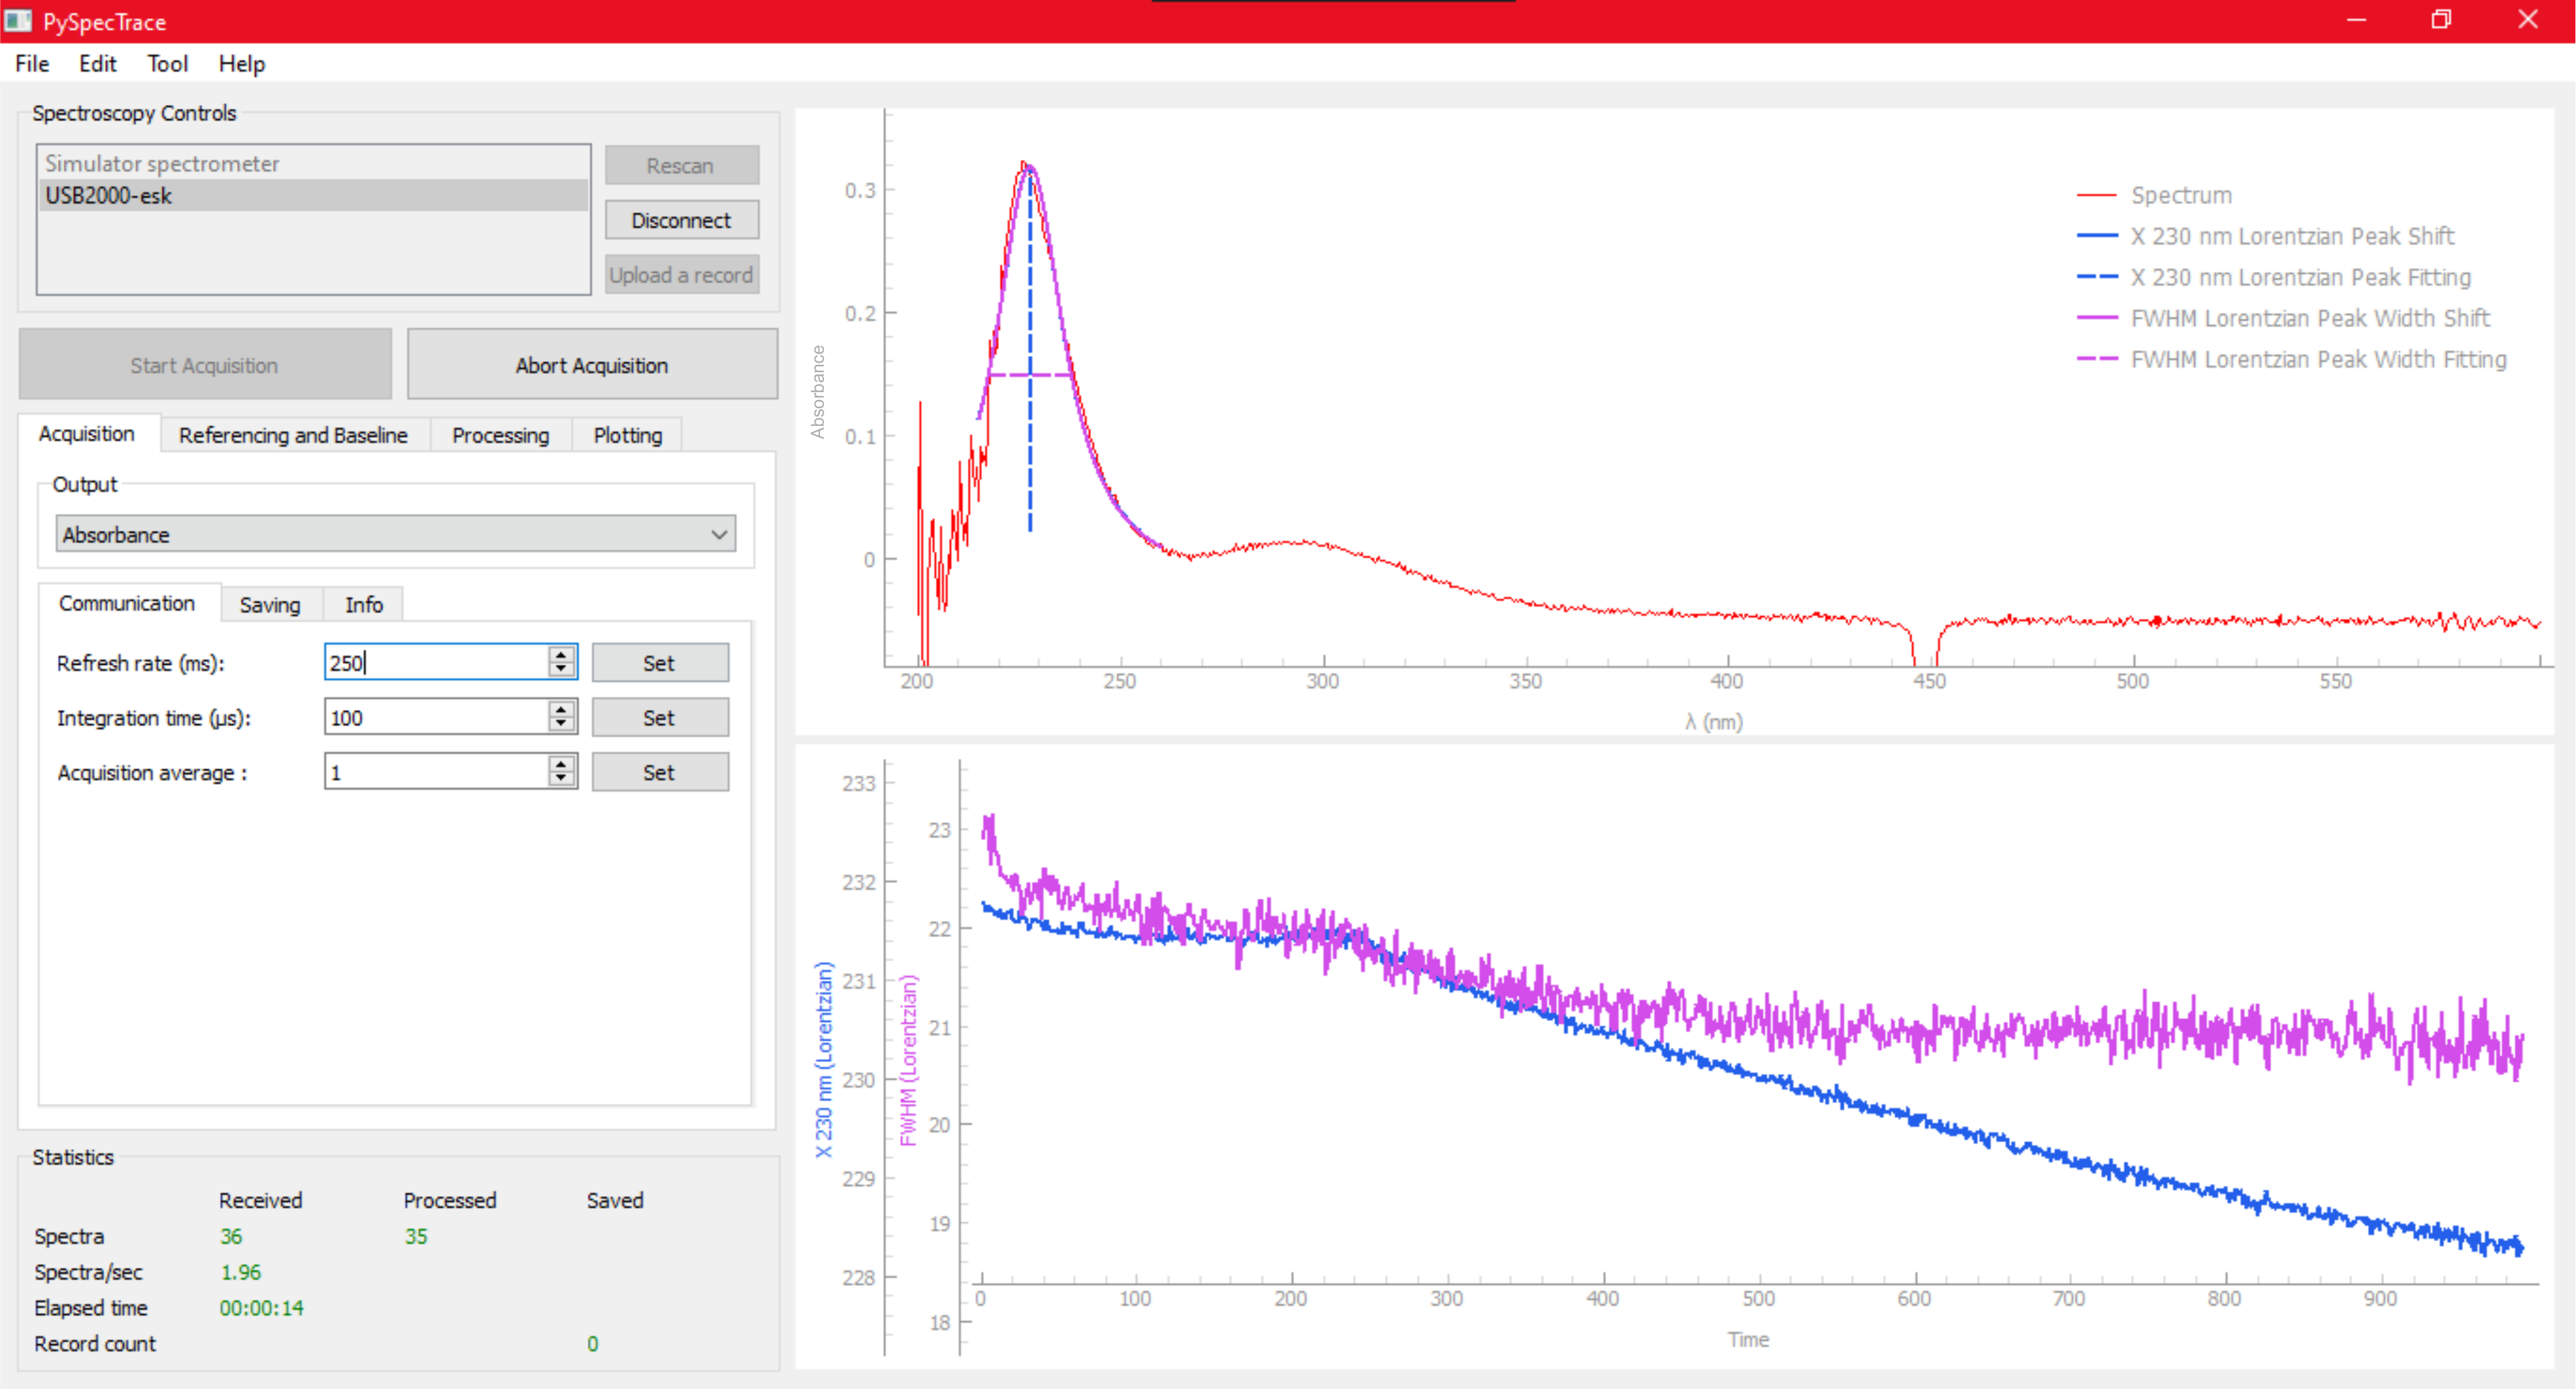Click the λ (nm) axis label

pyautogui.click(x=1713, y=721)
